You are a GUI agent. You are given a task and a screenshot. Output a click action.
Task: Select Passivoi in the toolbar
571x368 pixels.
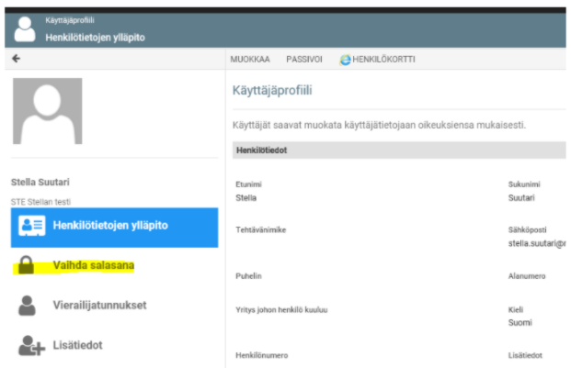tap(304, 59)
